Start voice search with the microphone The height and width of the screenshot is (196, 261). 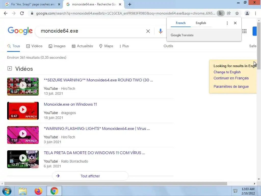(161, 31)
